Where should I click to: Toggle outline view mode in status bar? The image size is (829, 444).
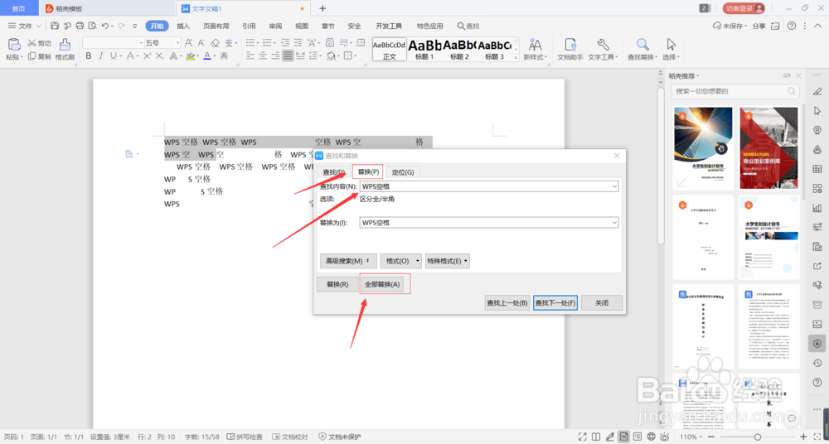coord(638,437)
